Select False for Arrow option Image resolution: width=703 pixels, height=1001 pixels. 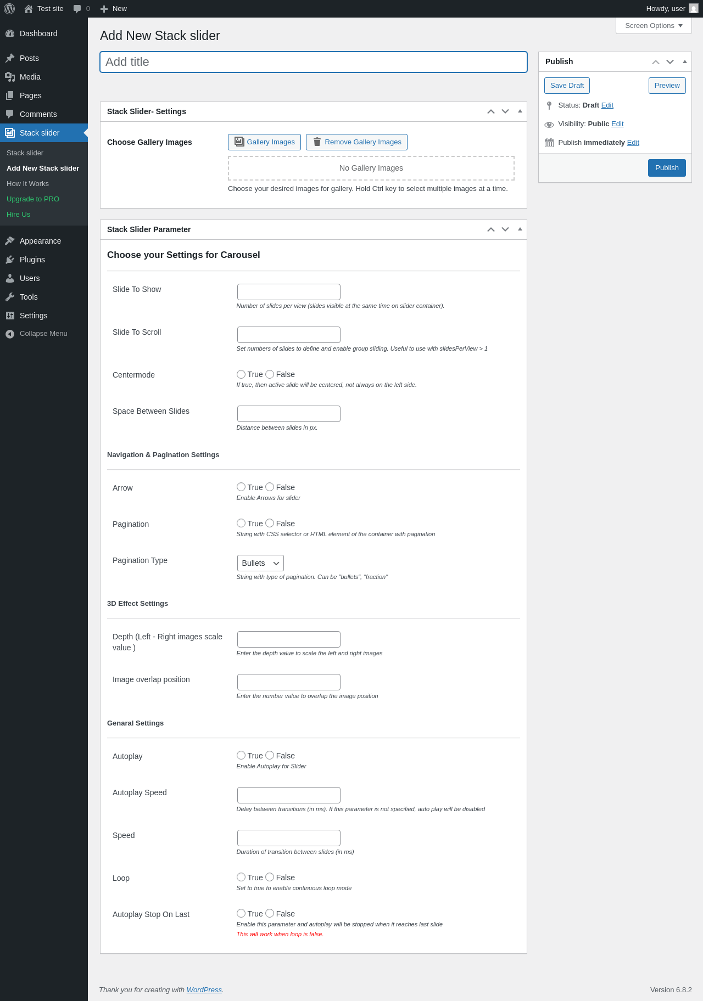270,487
